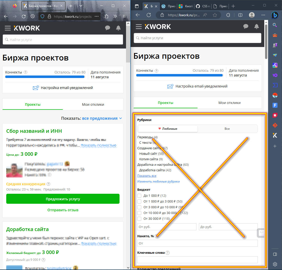The width and height of the screenshot is (282, 270).
Task: Click 'Отправить отзыв' link
Action: tap(63, 210)
